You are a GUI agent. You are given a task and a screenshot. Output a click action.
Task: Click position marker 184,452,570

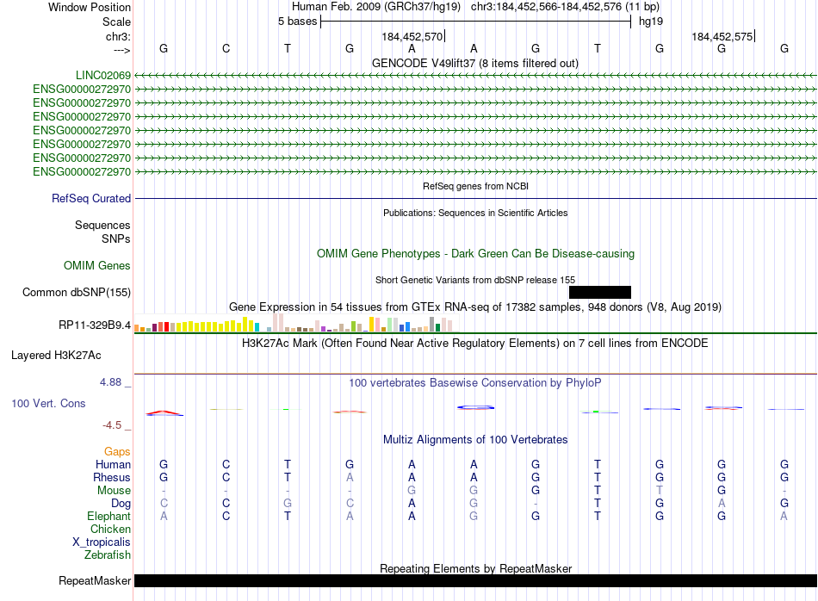pos(412,36)
